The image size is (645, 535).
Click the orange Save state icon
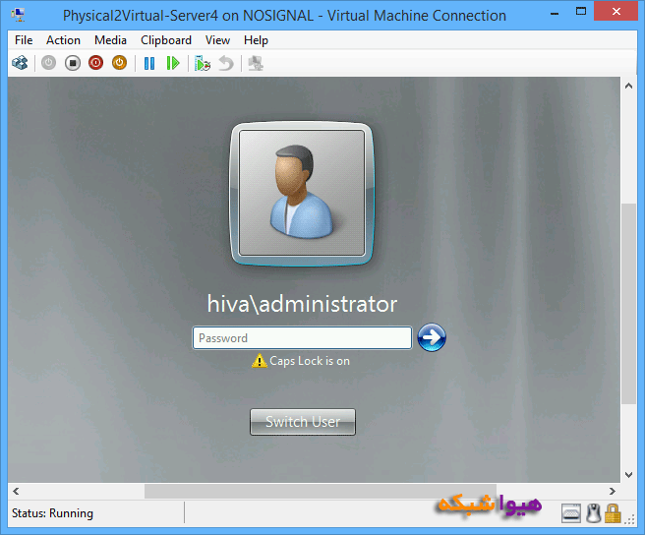(119, 63)
